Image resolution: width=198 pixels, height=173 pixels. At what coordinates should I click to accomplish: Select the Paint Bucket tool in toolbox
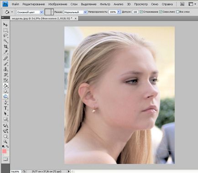click(5, 86)
